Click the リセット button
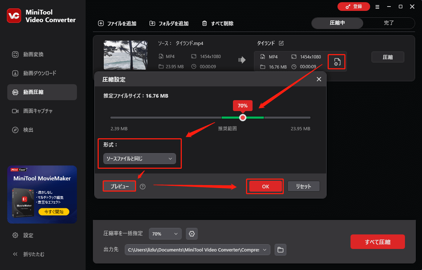 click(304, 186)
